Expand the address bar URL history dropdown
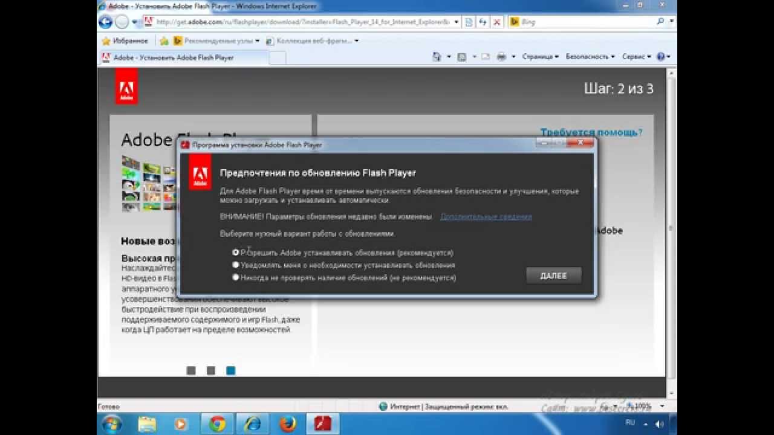Screen dimensions: 774x435 pyautogui.click(x=457, y=22)
